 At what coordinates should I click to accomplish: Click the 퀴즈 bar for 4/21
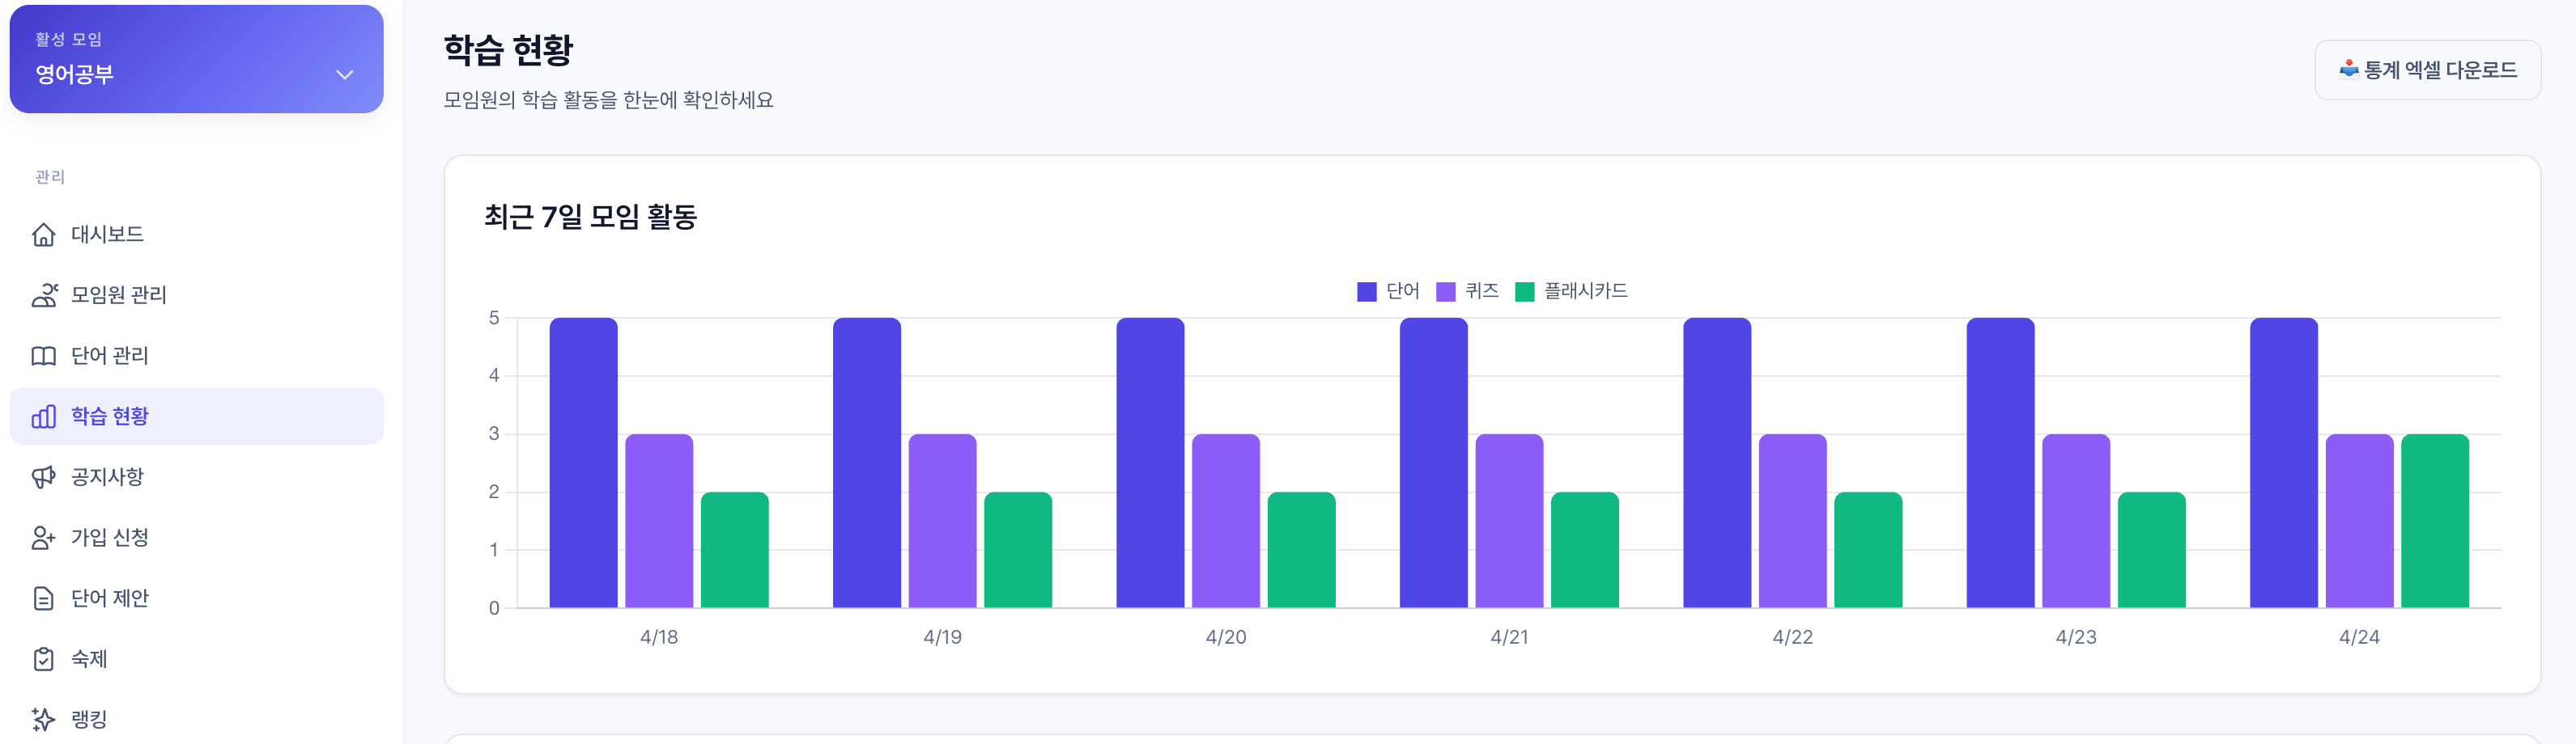(x=1510, y=522)
